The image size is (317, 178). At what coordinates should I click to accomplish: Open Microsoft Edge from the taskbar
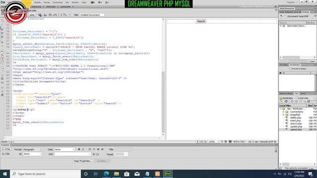point(106,174)
